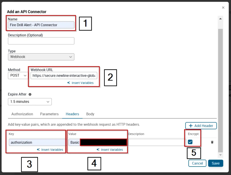Close the Add an API Connector dialog
This screenshot has width=231, height=175.
(223, 7)
